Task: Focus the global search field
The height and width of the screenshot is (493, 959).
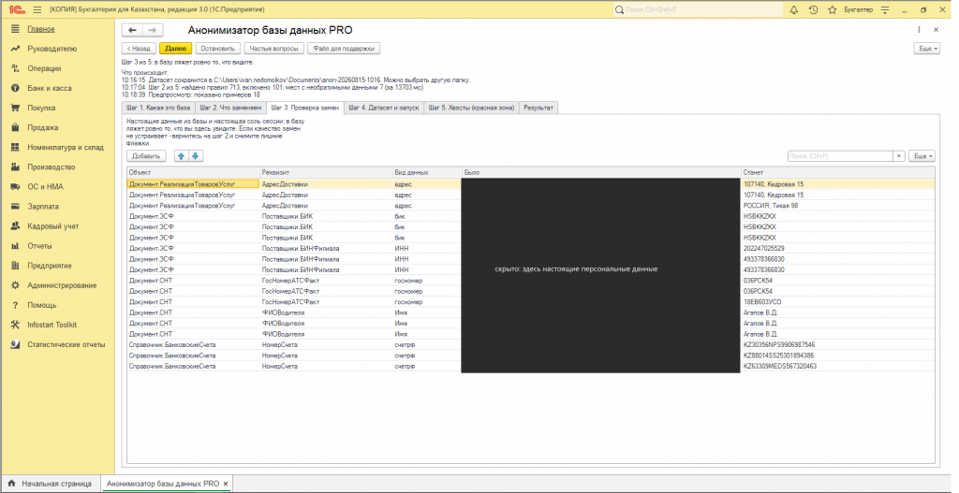Action: point(698,9)
